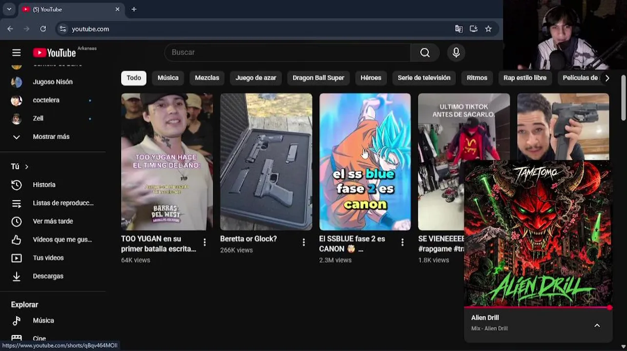Go back with the browser arrow
Viewport: 627px width, 351px height.
pyautogui.click(x=10, y=29)
